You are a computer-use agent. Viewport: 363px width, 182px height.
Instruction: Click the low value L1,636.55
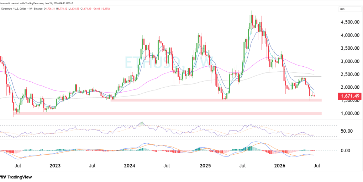click(x=74, y=9)
